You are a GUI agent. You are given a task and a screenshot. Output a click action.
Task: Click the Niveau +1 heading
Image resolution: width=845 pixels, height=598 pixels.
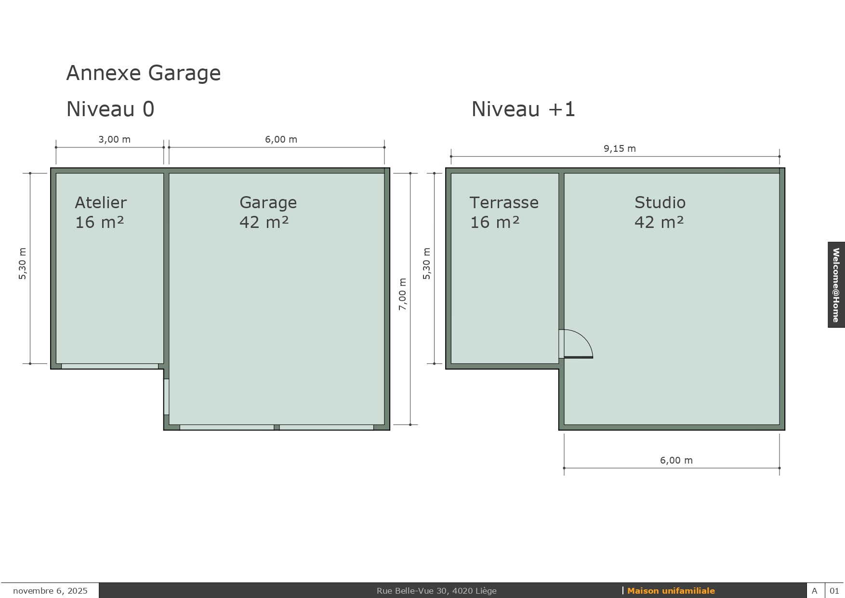coord(523,109)
